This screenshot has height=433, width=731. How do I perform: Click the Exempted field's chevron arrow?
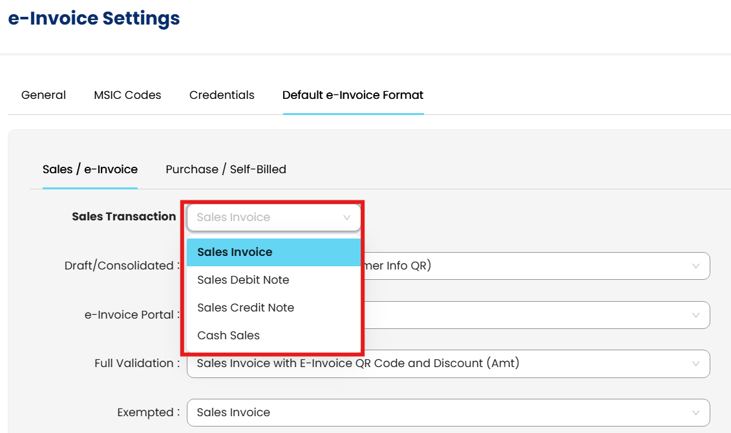(696, 413)
